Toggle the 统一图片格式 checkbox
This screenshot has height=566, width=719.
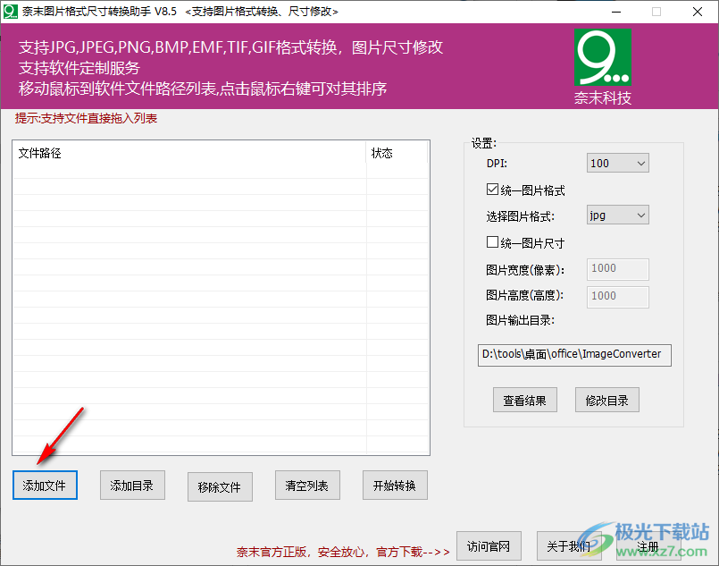tap(492, 190)
